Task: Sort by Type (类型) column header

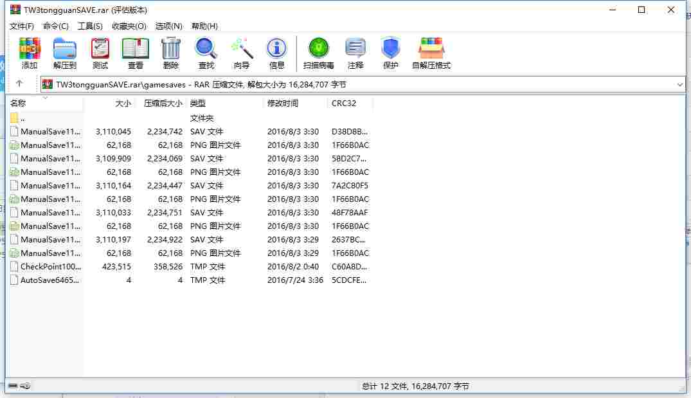Action: tap(225, 103)
